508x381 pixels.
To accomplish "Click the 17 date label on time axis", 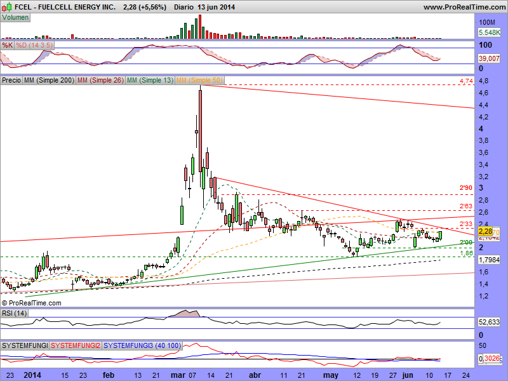I will click(448, 375).
